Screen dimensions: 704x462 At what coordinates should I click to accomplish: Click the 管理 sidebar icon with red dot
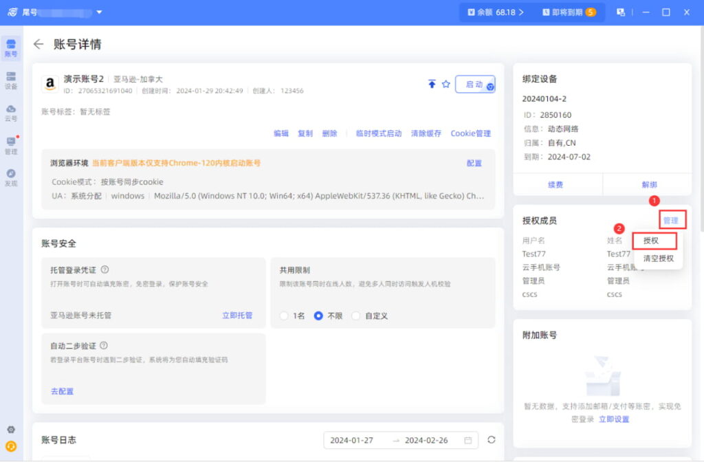[10, 142]
